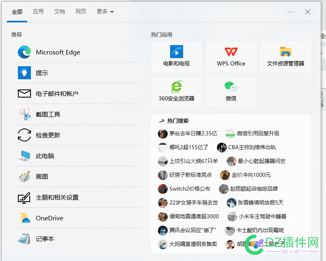The height and width of the screenshot is (261, 326).
Task: Open the three-dot options menu
Action: pyautogui.click(x=291, y=12)
